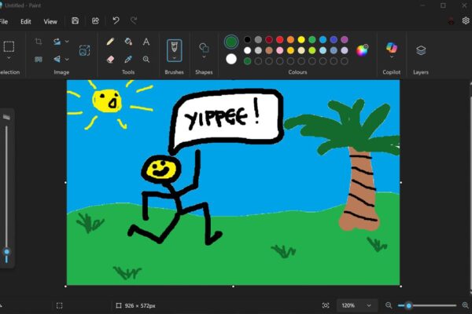The height and width of the screenshot is (314, 472).
Task: Open the View menu
Action: (x=50, y=21)
